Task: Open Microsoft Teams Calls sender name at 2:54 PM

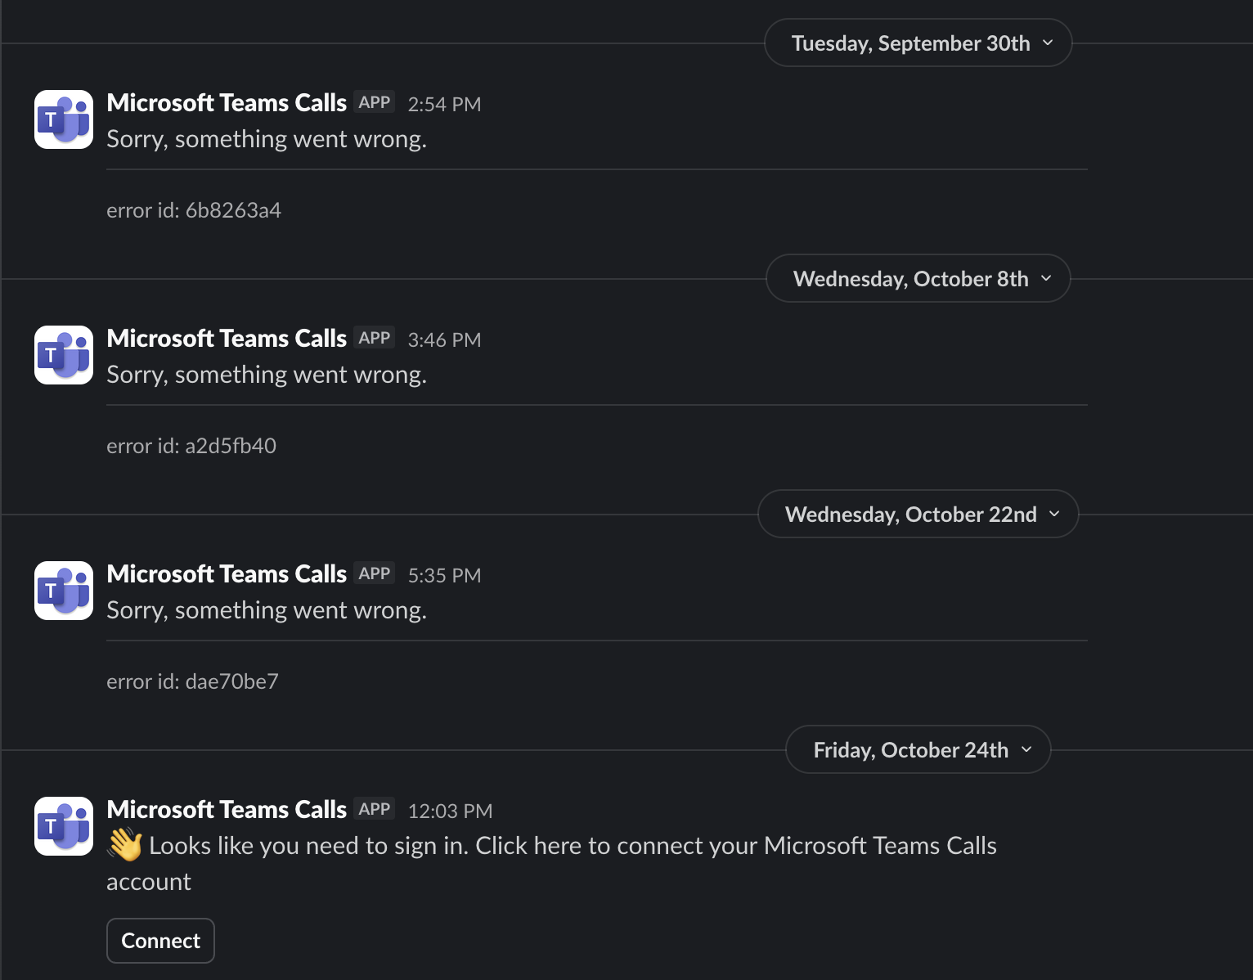Action: 227,103
